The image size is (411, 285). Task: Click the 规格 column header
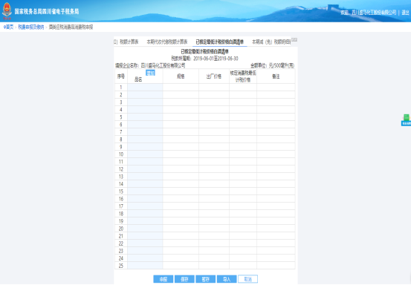181,76
